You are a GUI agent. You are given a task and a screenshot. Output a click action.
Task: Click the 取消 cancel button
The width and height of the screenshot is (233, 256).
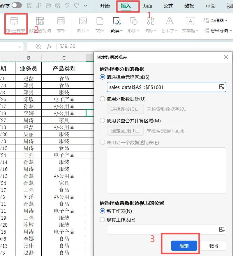(x=213, y=246)
